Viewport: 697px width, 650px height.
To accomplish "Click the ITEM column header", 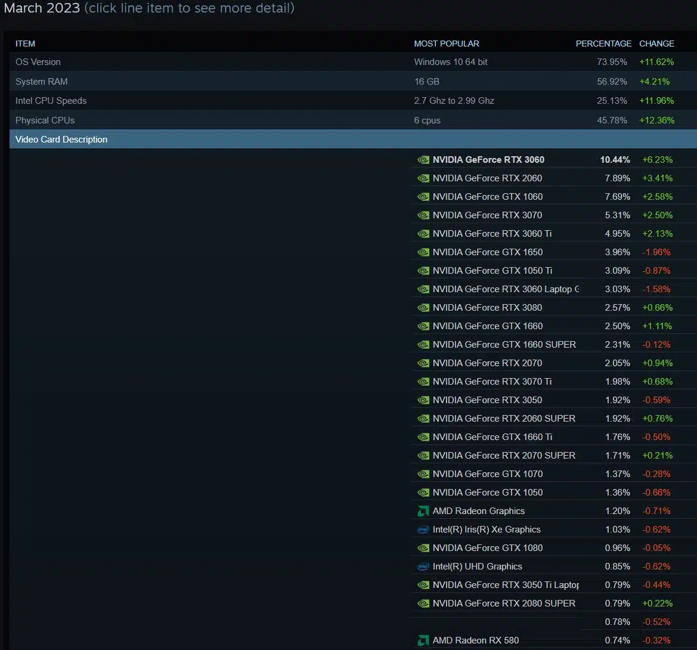I will [x=25, y=44].
